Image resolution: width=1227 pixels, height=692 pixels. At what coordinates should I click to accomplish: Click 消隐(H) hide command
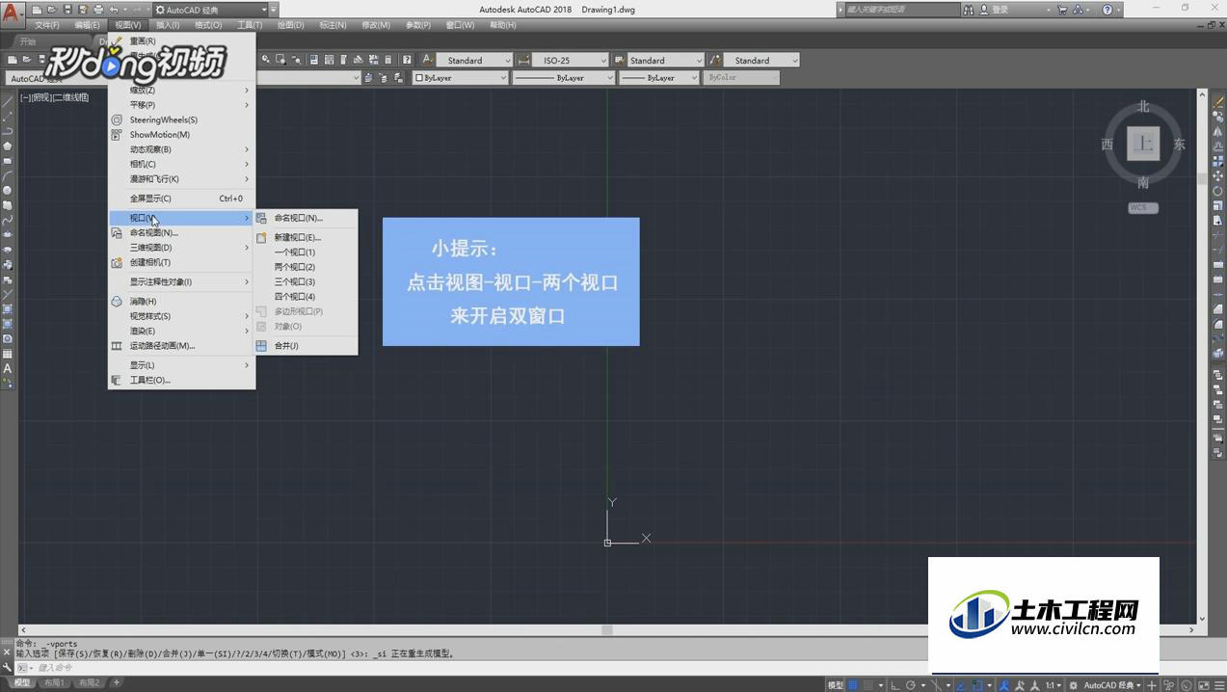(181, 302)
